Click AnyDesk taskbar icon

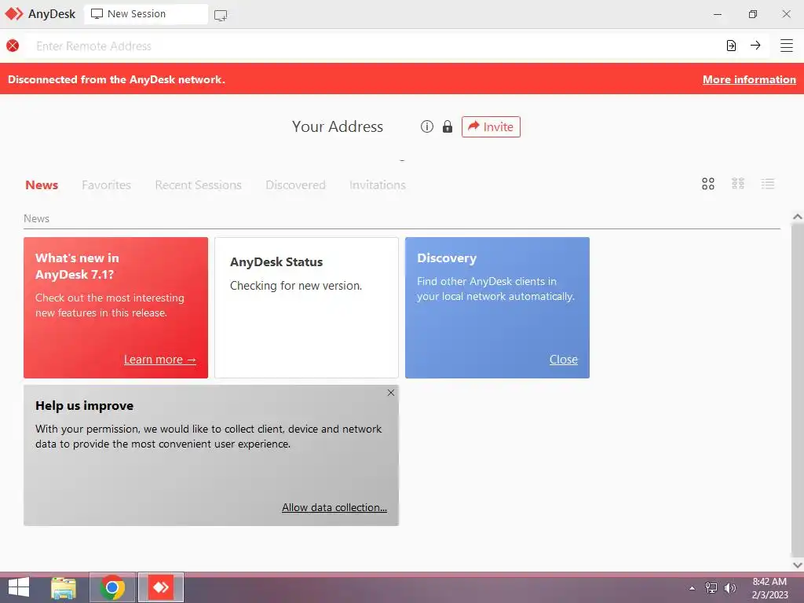[x=161, y=587]
